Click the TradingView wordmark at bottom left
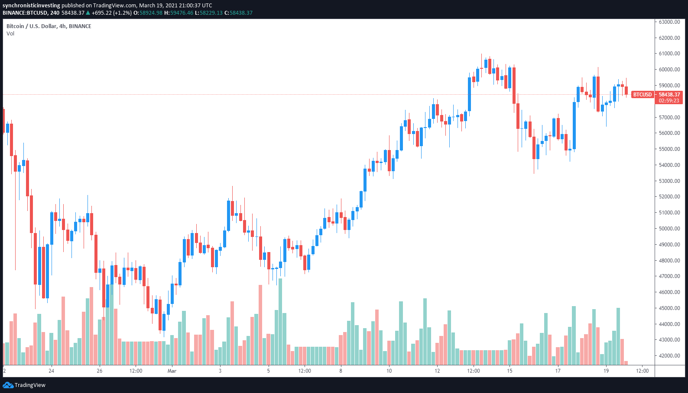688x393 pixels. pyautogui.click(x=30, y=385)
